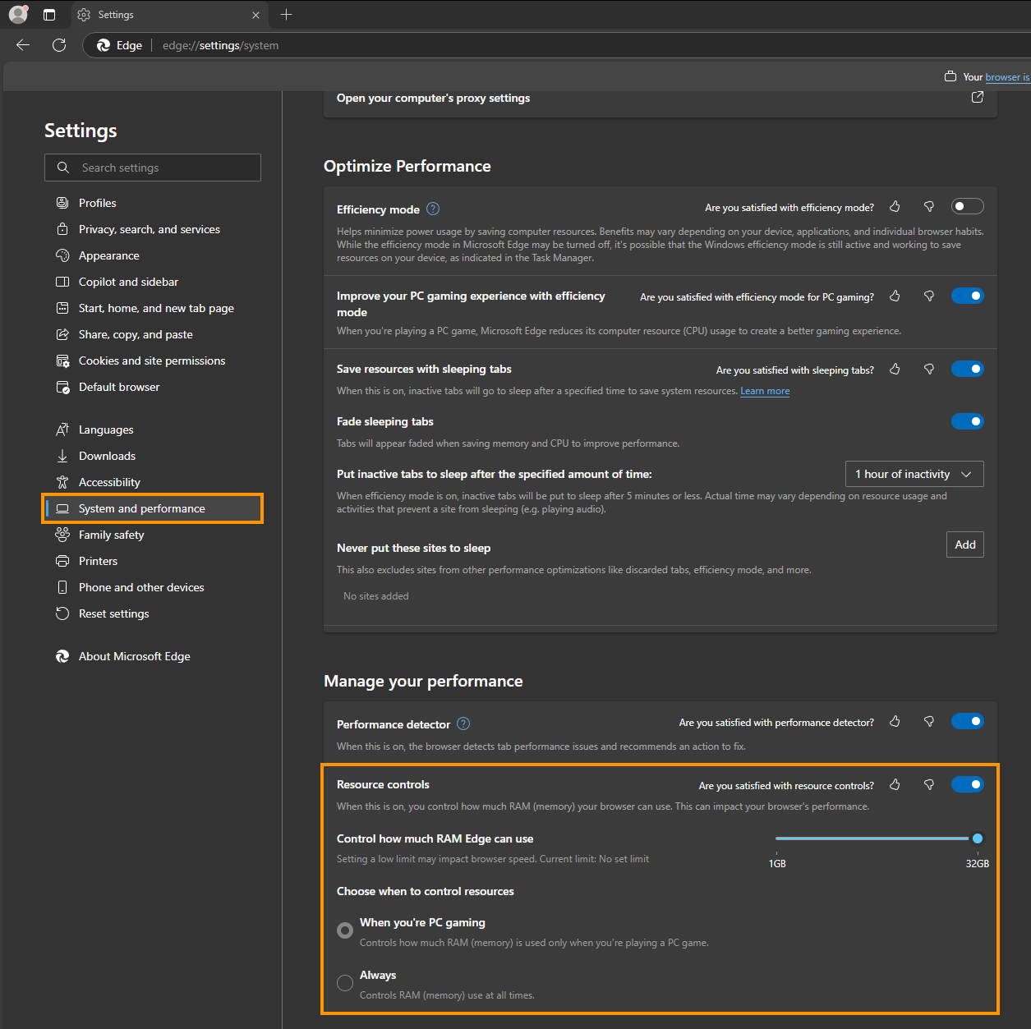Open the tab actions menu icon
This screenshot has width=1031, height=1029.
point(49,15)
